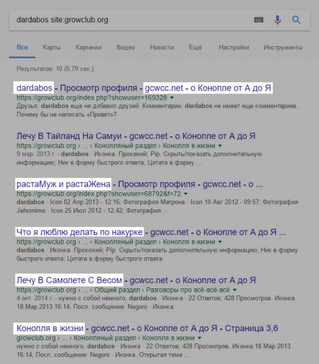The height and width of the screenshot is (364, 319).
Task: Click snippet быстрого ответа; Цитата в форму быстрого ответа
Action: (x=90, y=258)
